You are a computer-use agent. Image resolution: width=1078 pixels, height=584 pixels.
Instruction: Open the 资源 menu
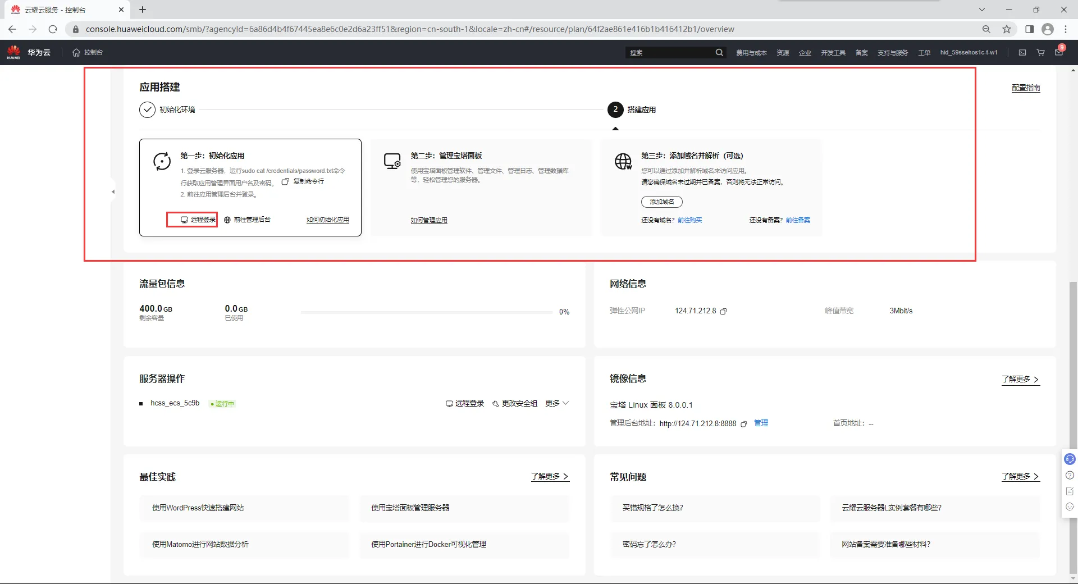(783, 53)
